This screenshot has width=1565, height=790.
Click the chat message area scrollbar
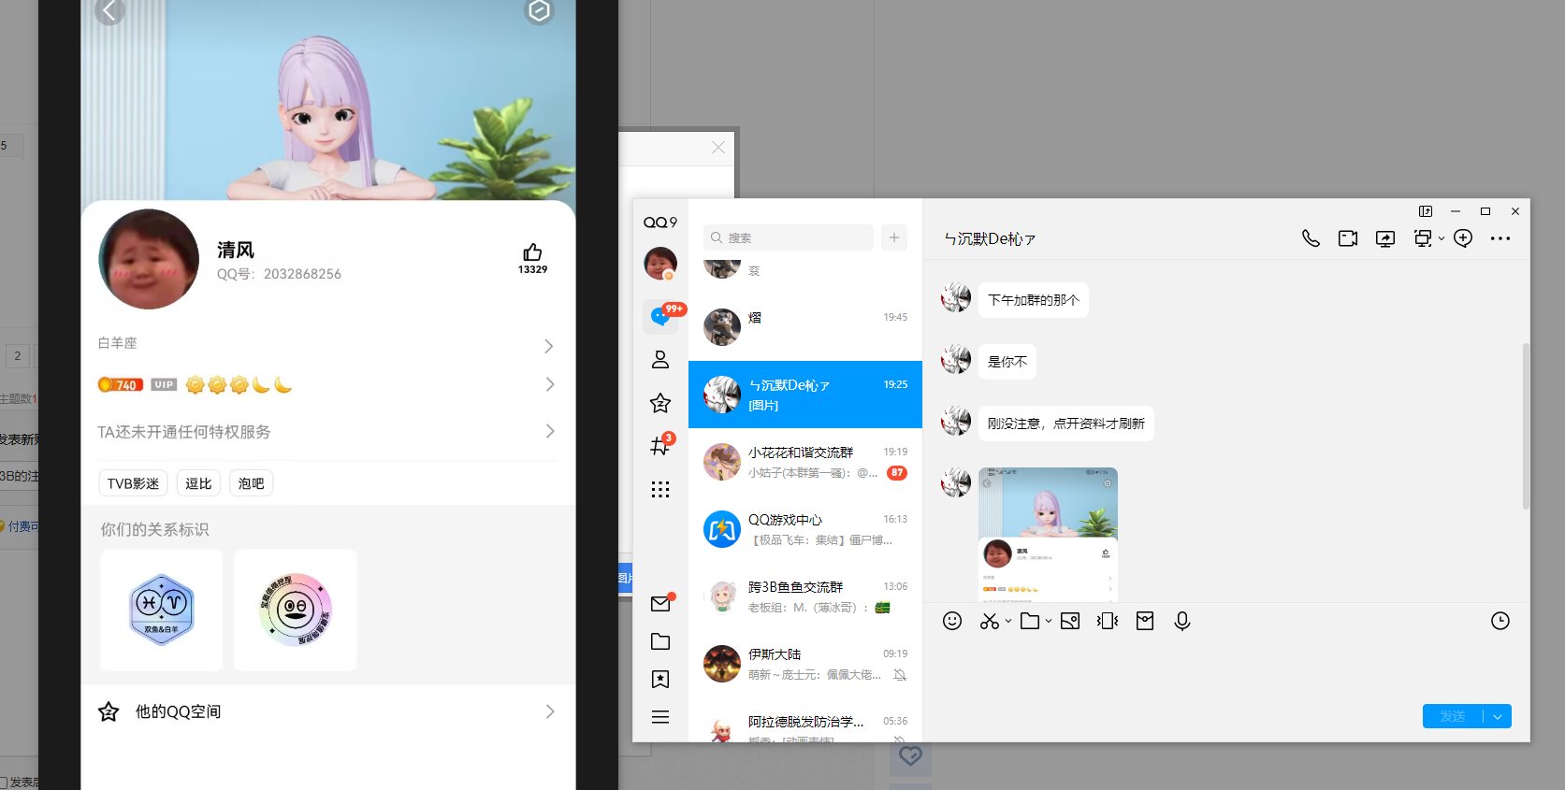click(x=1526, y=425)
